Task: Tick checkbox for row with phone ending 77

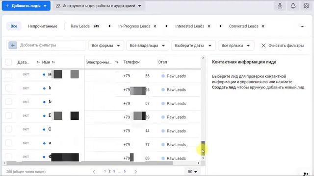Action: tap(8, 143)
